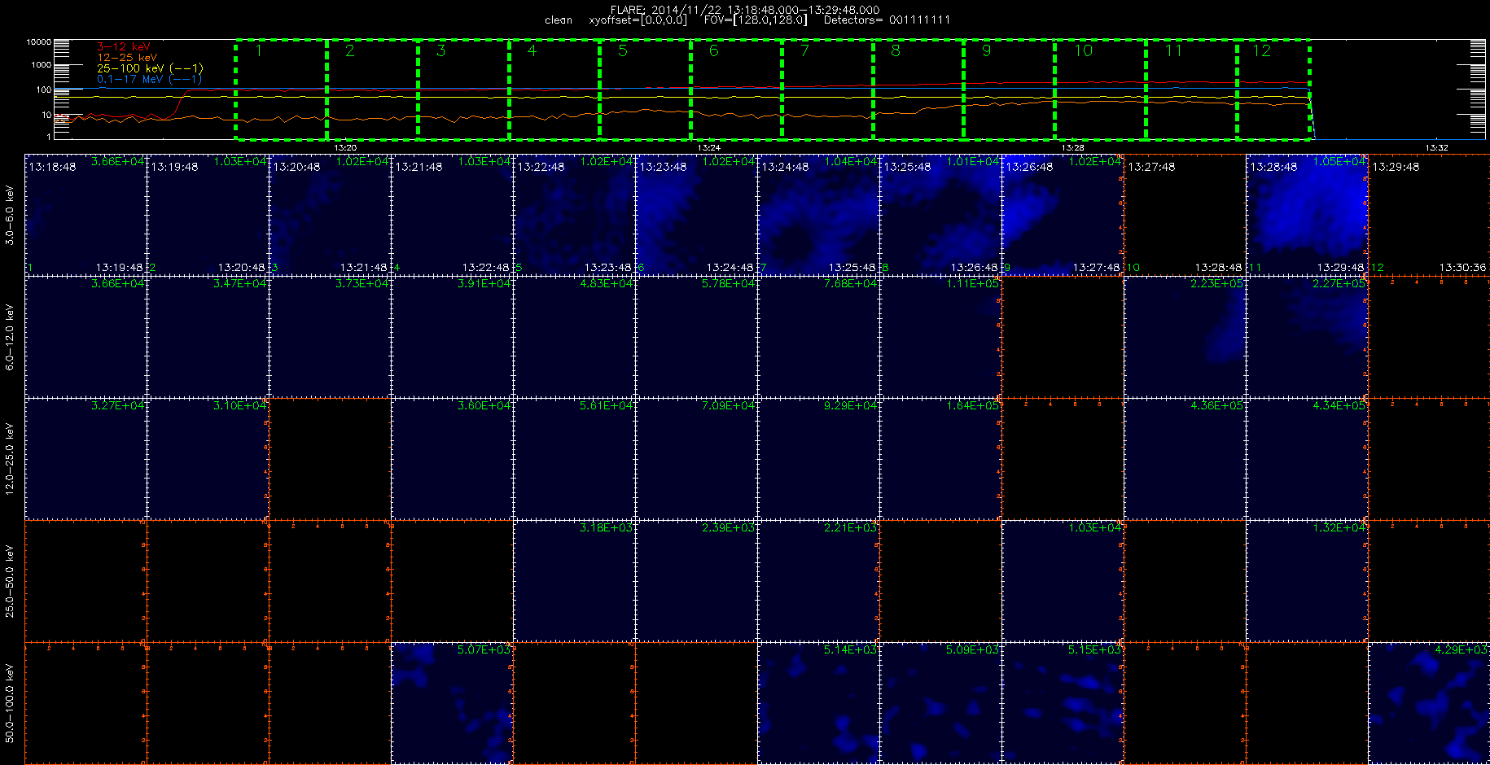The width and height of the screenshot is (1490, 765).
Task: Select time interval box 7 in the light curve
Action: 828,90
